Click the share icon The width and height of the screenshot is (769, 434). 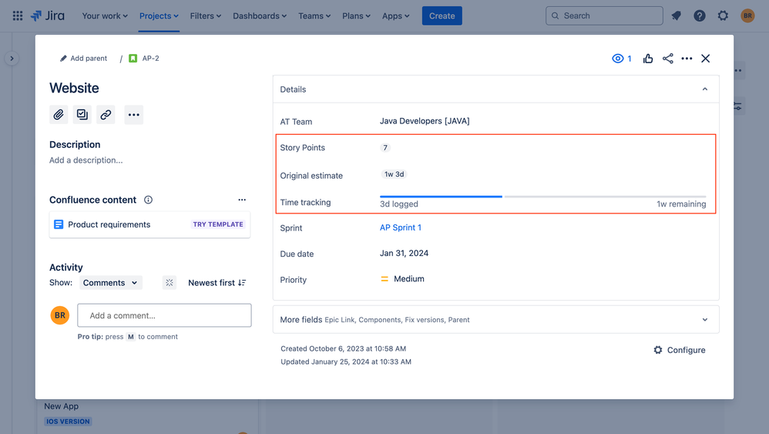click(x=667, y=59)
